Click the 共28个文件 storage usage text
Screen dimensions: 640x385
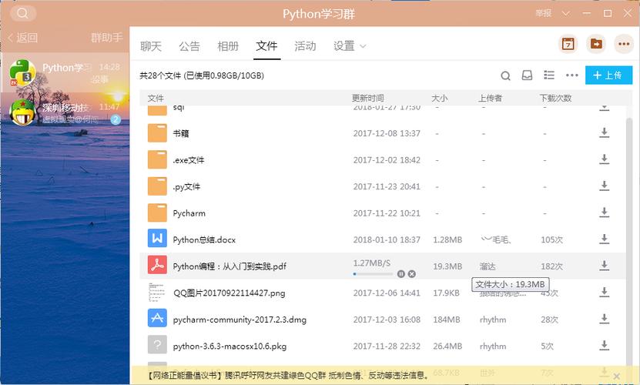202,75
